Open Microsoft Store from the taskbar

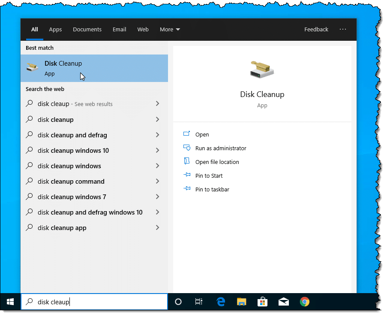pyautogui.click(x=262, y=302)
